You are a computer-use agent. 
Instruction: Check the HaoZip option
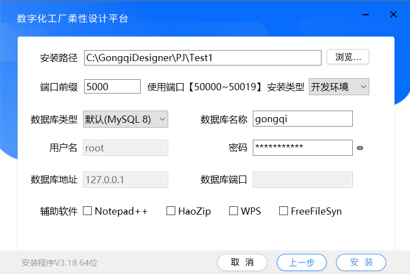point(171,211)
